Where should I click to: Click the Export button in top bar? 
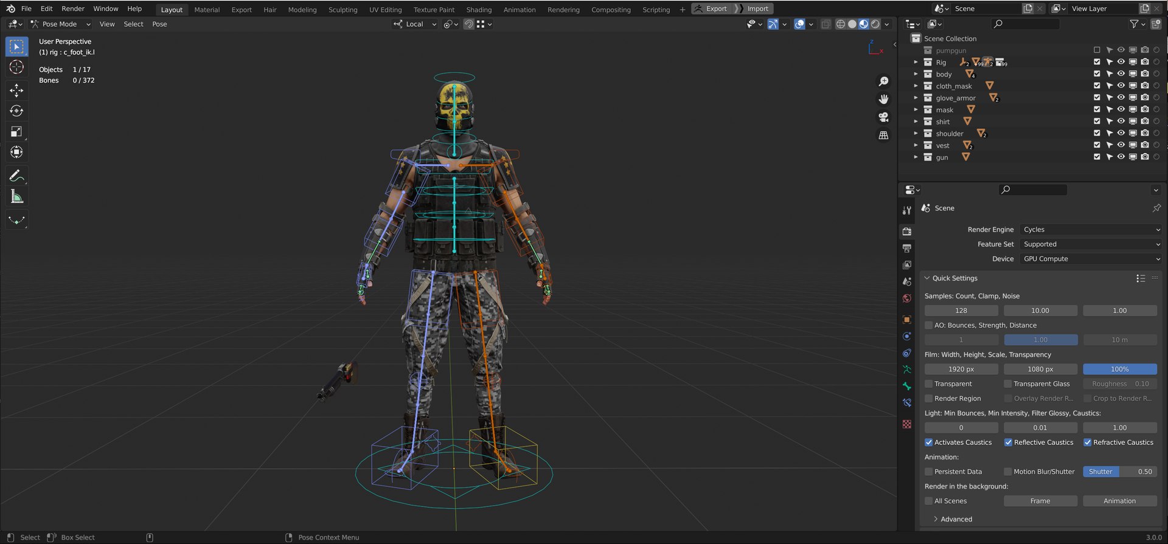pos(711,9)
